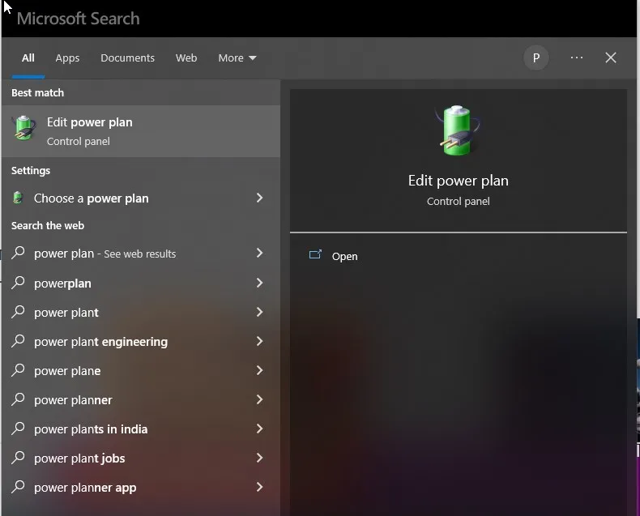
Task: Select the 'power plane' suggestion
Action: (141, 371)
